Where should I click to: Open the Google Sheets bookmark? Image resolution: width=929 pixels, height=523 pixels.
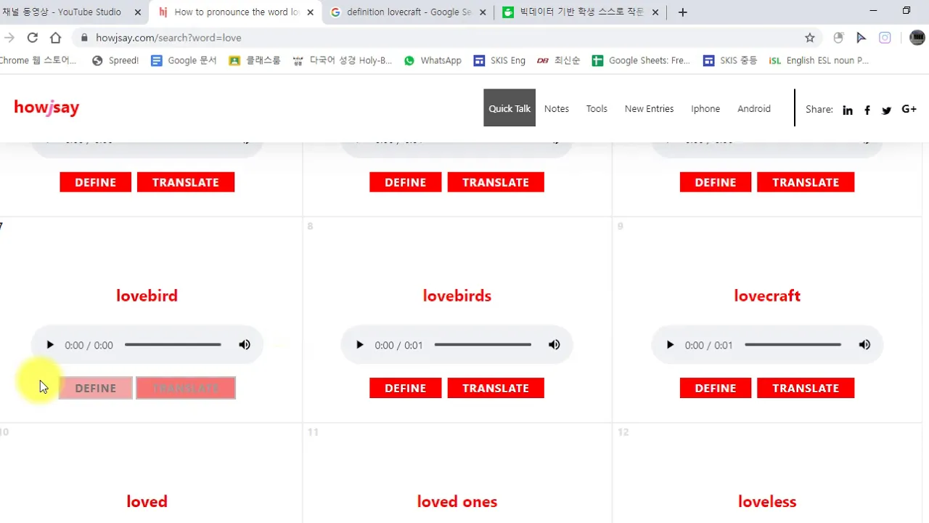coord(641,60)
